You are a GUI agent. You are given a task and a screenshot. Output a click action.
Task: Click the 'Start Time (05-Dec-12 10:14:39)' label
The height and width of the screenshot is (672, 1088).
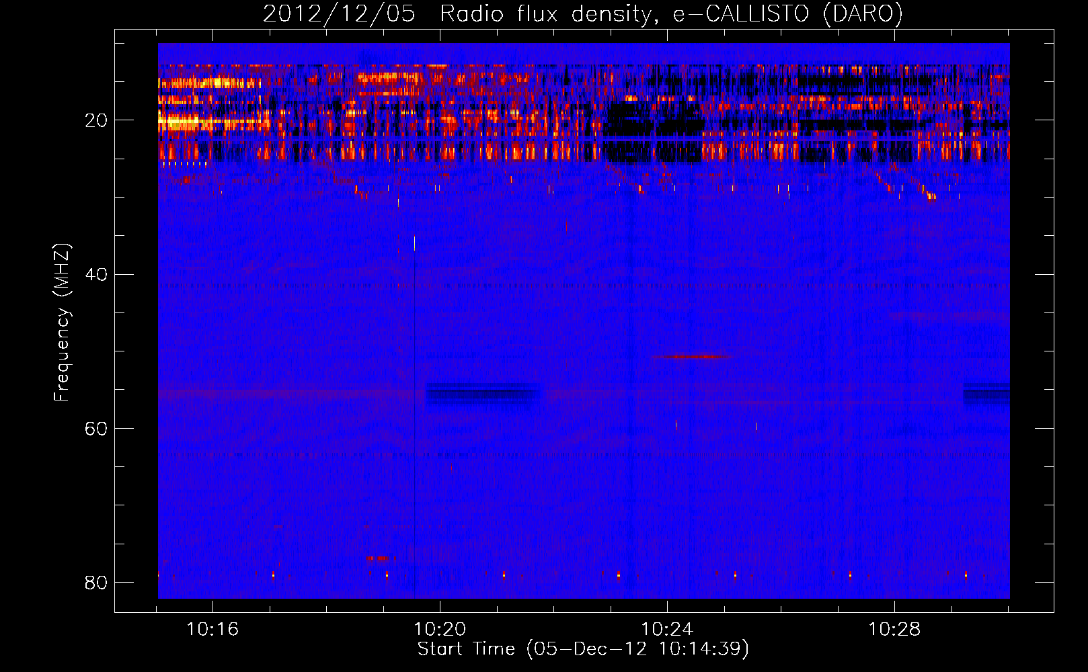click(583, 649)
